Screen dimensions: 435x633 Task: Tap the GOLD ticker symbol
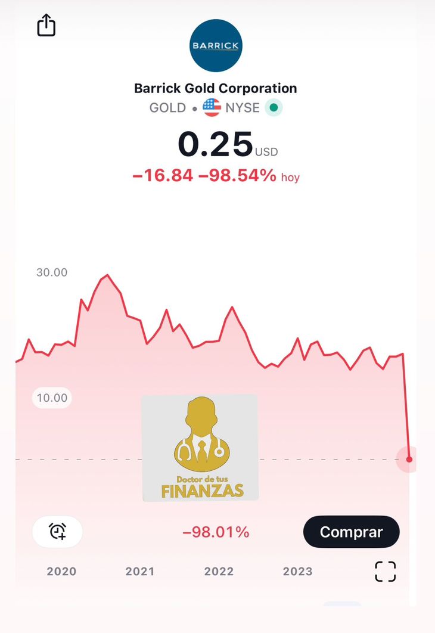tap(167, 108)
